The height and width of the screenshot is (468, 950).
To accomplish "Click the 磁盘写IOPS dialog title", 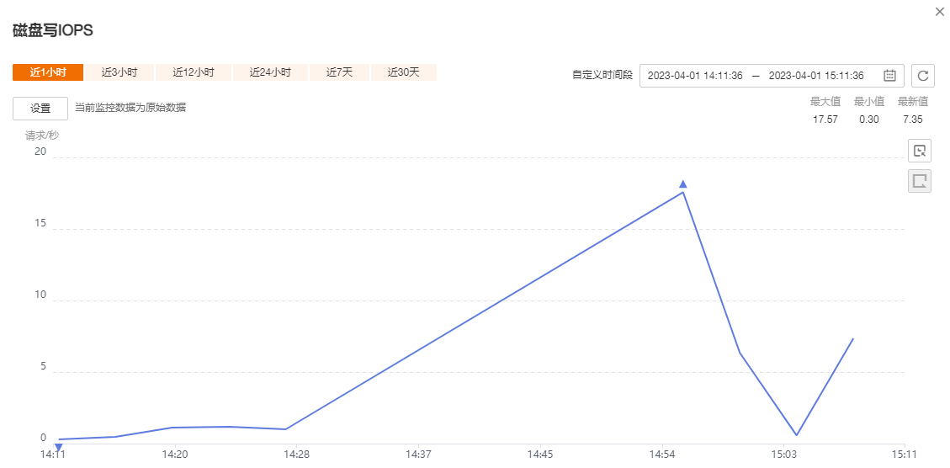I will [x=52, y=30].
